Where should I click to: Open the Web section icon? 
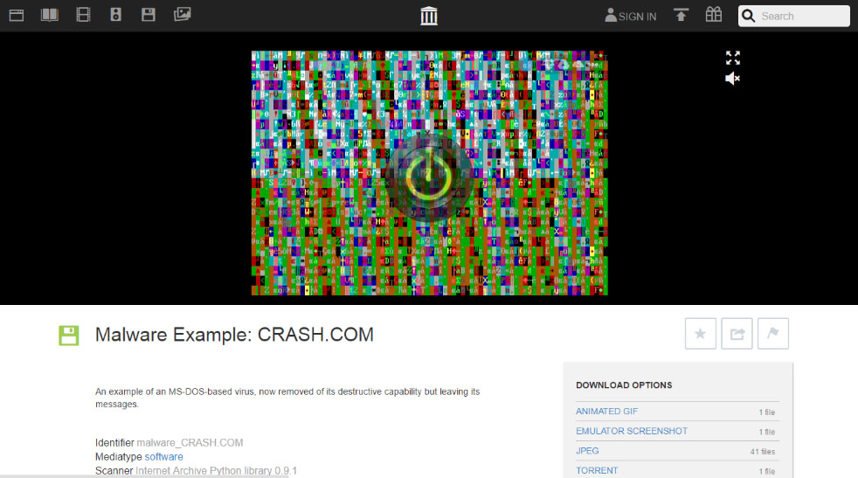pyautogui.click(x=17, y=15)
